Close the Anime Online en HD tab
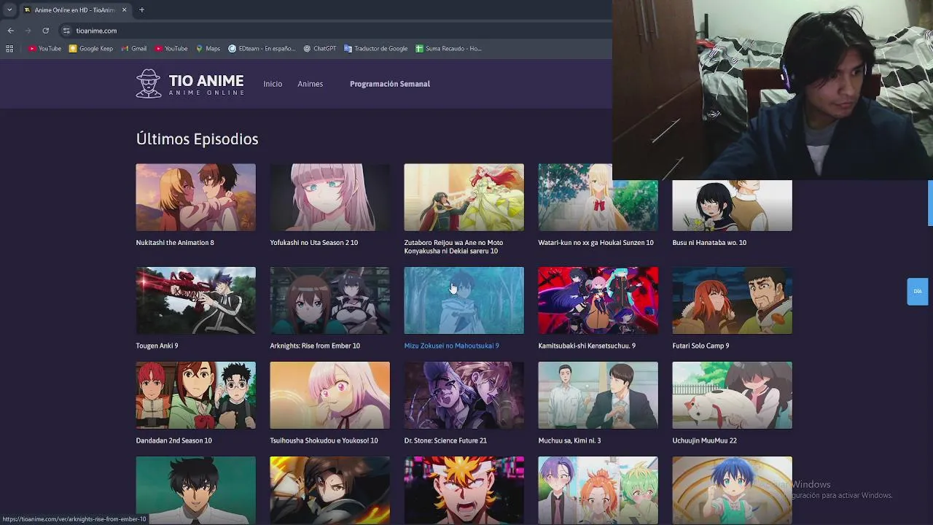This screenshot has width=933, height=525. point(124,10)
